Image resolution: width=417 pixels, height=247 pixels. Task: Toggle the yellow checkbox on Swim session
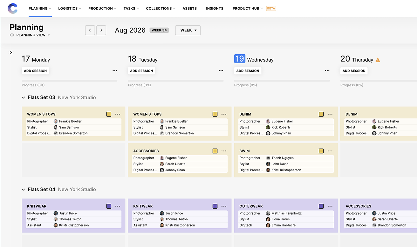coord(321,151)
